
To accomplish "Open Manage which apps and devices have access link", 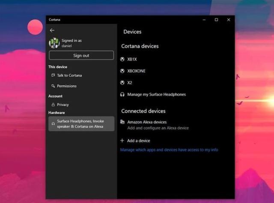I will pyautogui.click(x=169, y=150).
